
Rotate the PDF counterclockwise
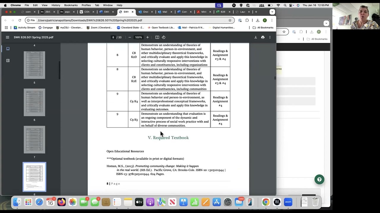pyautogui.click(x=164, y=37)
